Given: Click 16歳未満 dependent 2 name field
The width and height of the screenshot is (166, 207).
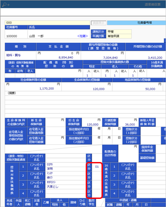Looking at the screenshot, I should coord(151,175).
